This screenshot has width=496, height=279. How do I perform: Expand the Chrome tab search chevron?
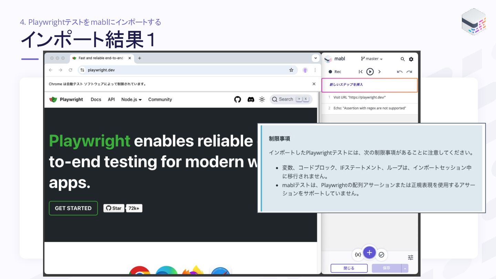pyautogui.click(x=316, y=58)
